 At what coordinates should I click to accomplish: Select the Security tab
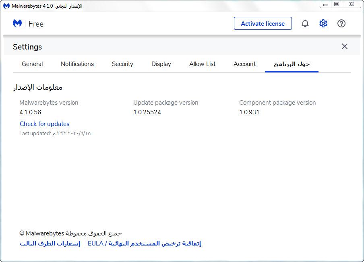tap(122, 64)
